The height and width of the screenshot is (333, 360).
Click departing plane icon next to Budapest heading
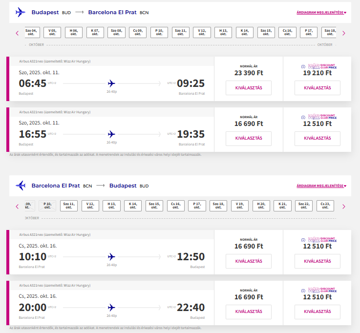coord(21,12)
